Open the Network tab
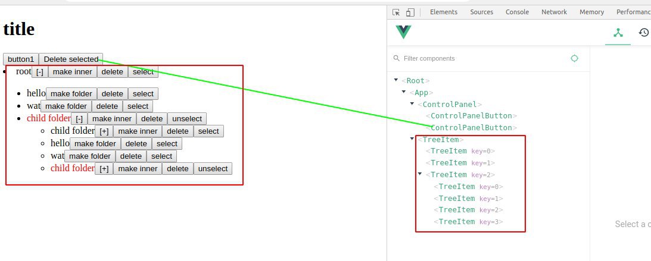The height and width of the screenshot is (261, 651). coord(554,12)
